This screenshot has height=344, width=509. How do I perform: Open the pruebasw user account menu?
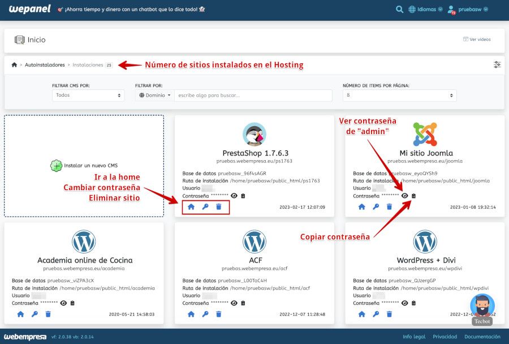pos(468,10)
